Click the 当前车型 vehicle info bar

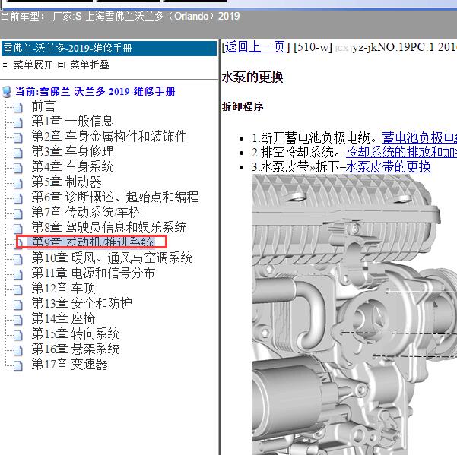click(120, 16)
